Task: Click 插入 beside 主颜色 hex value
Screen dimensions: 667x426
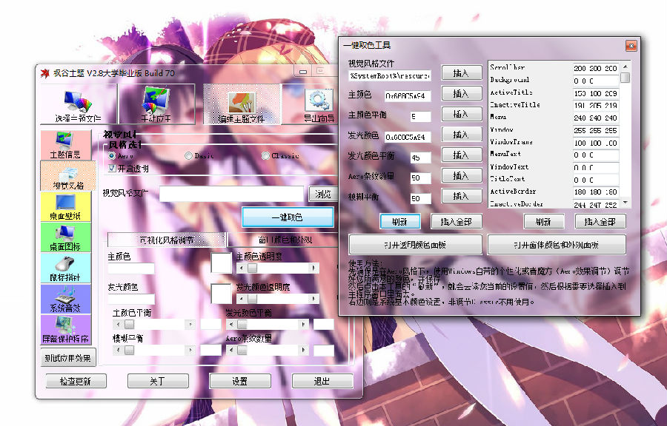Action: pos(462,93)
